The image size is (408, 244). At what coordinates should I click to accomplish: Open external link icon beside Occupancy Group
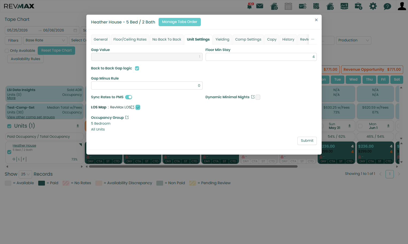pos(127,117)
